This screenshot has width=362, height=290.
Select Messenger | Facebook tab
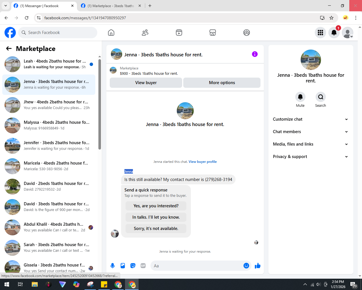pyautogui.click(x=44, y=6)
